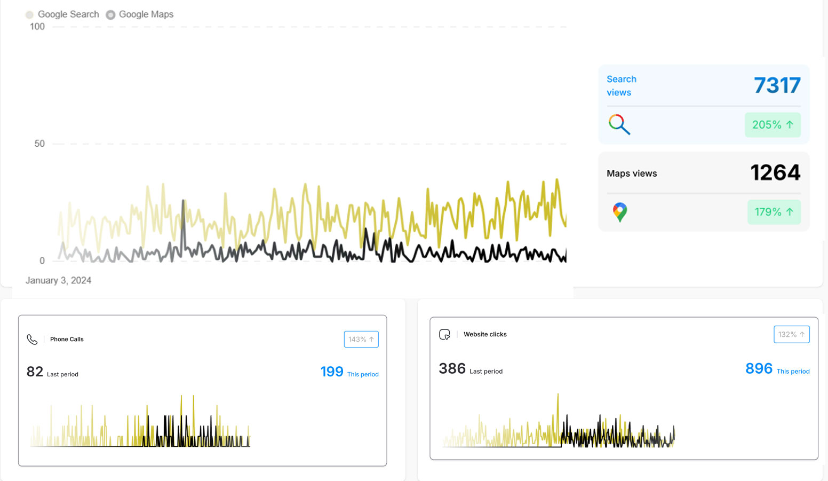Viewport: 828px width, 481px height.
Task: Click the Google Maps pin icon
Action: click(x=619, y=212)
